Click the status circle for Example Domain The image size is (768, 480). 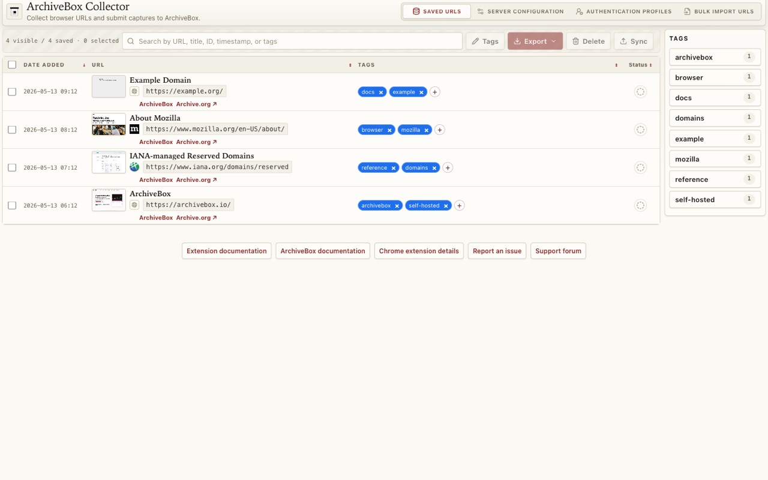click(x=640, y=92)
